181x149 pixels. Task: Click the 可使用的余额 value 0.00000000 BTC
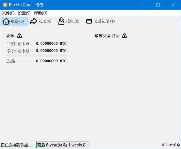coord(51,43)
